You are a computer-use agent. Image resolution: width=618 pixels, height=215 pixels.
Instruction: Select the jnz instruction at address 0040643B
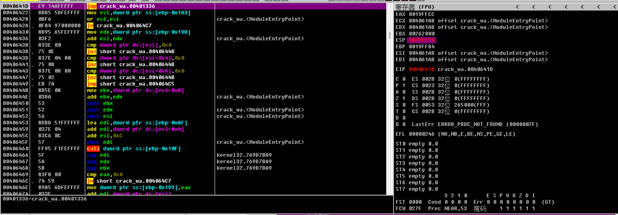click(x=130, y=51)
